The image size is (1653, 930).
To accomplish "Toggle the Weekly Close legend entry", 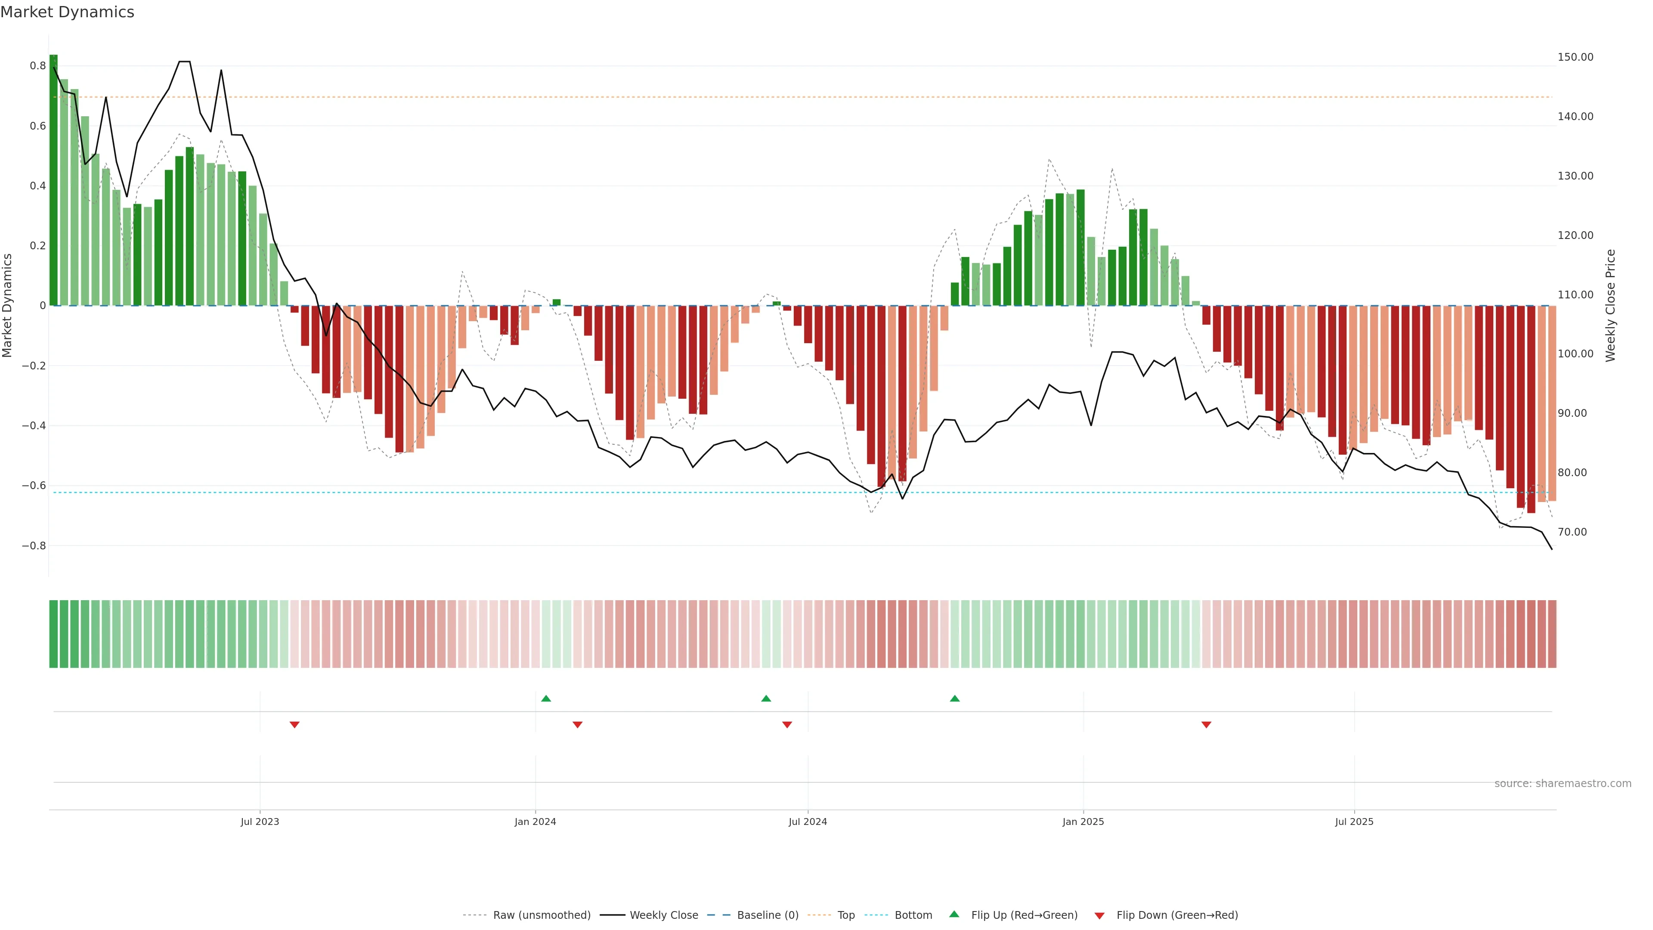I will tap(663, 915).
